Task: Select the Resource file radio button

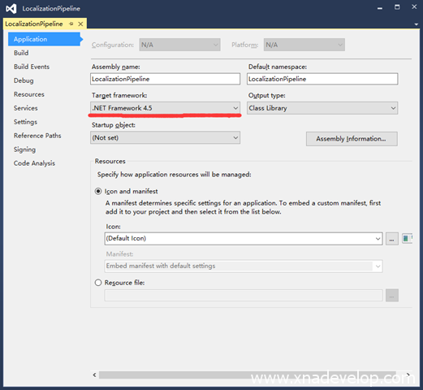Action: (x=98, y=283)
